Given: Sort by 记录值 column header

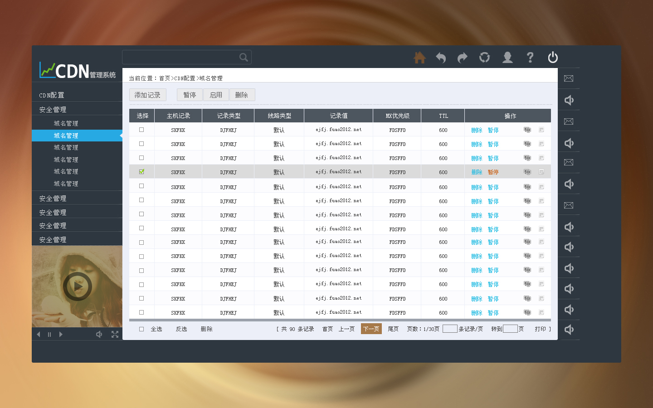Looking at the screenshot, I should pyautogui.click(x=339, y=116).
